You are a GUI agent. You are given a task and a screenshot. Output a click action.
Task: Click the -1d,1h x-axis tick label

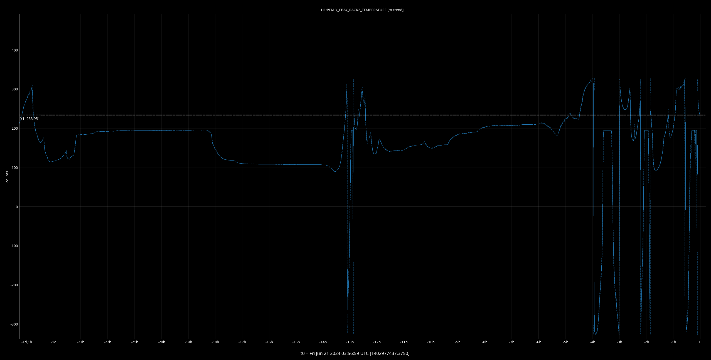[x=27, y=342]
